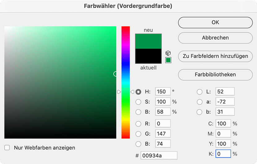This screenshot has height=164, width=257.
Task: Select the R red radio button
Action: [138, 124]
